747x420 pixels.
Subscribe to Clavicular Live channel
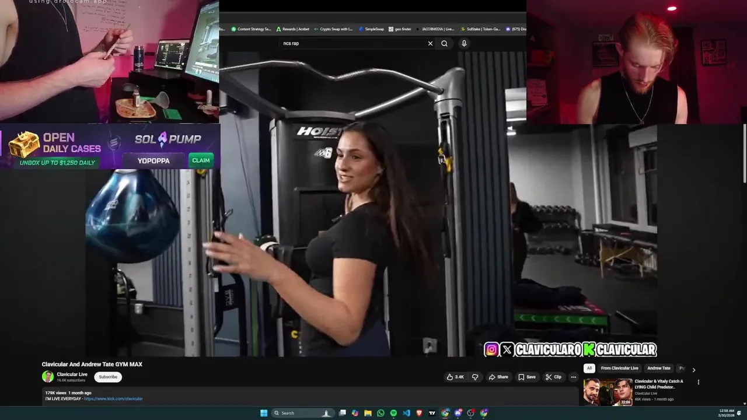108,377
